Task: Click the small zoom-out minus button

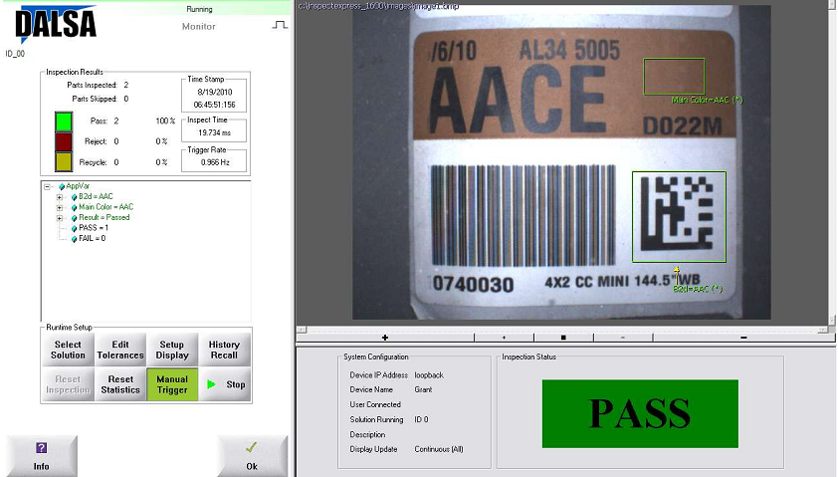Action: click(x=623, y=338)
